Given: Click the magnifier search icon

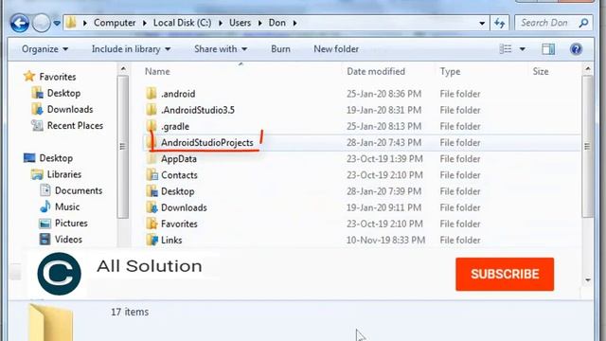Looking at the screenshot, I should (583, 23).
